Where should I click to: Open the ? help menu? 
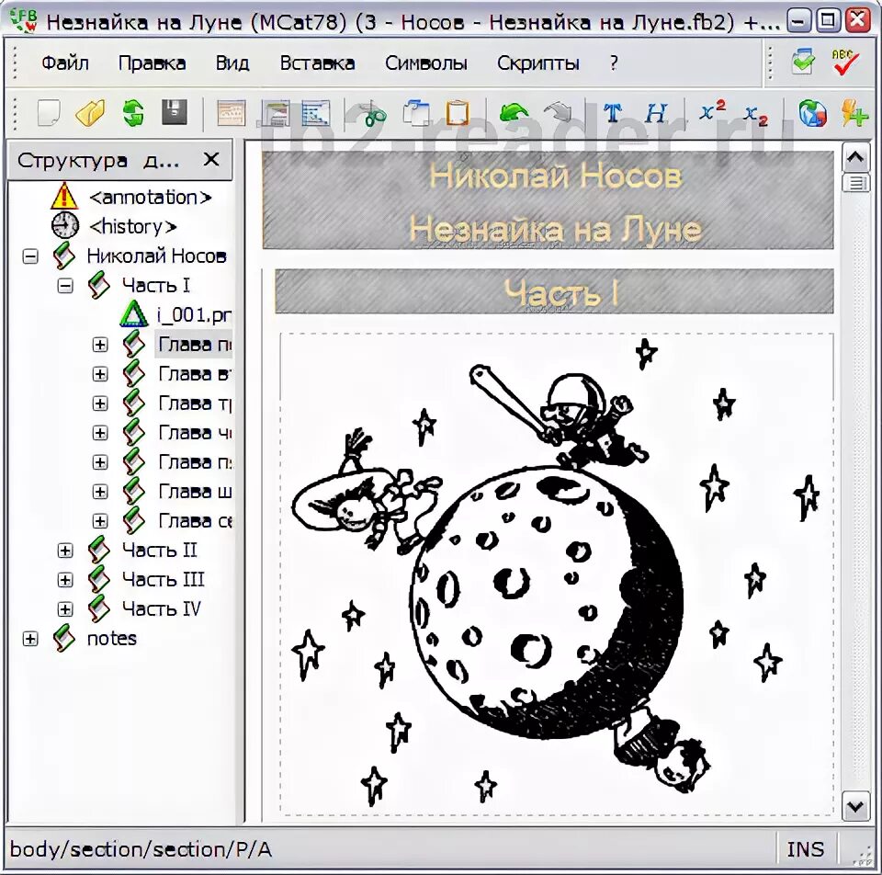(614, 63)
